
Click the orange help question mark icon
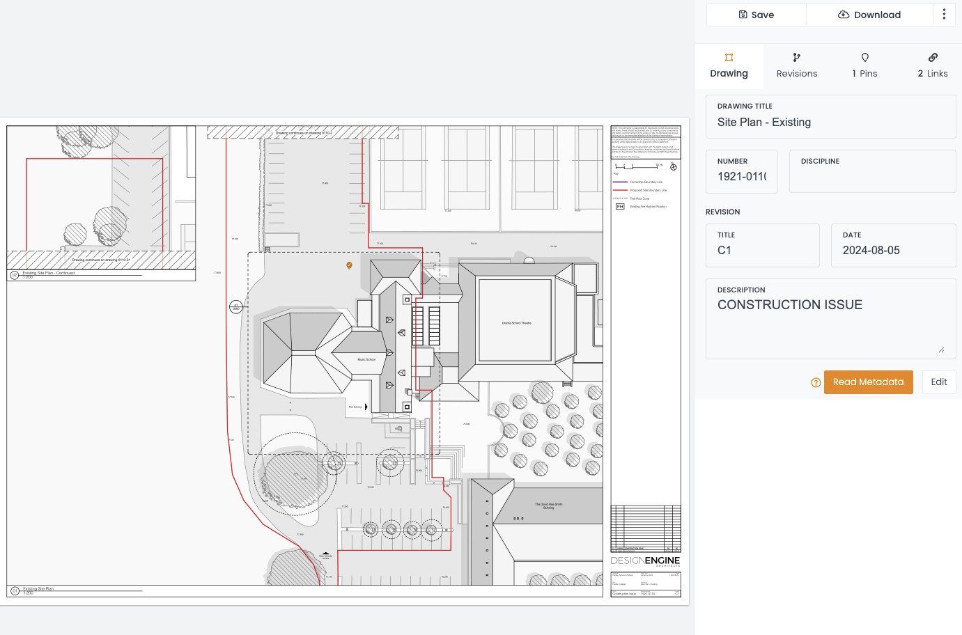point(816,382)
